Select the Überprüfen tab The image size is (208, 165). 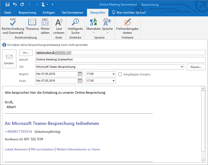click(x=98, y=13)
